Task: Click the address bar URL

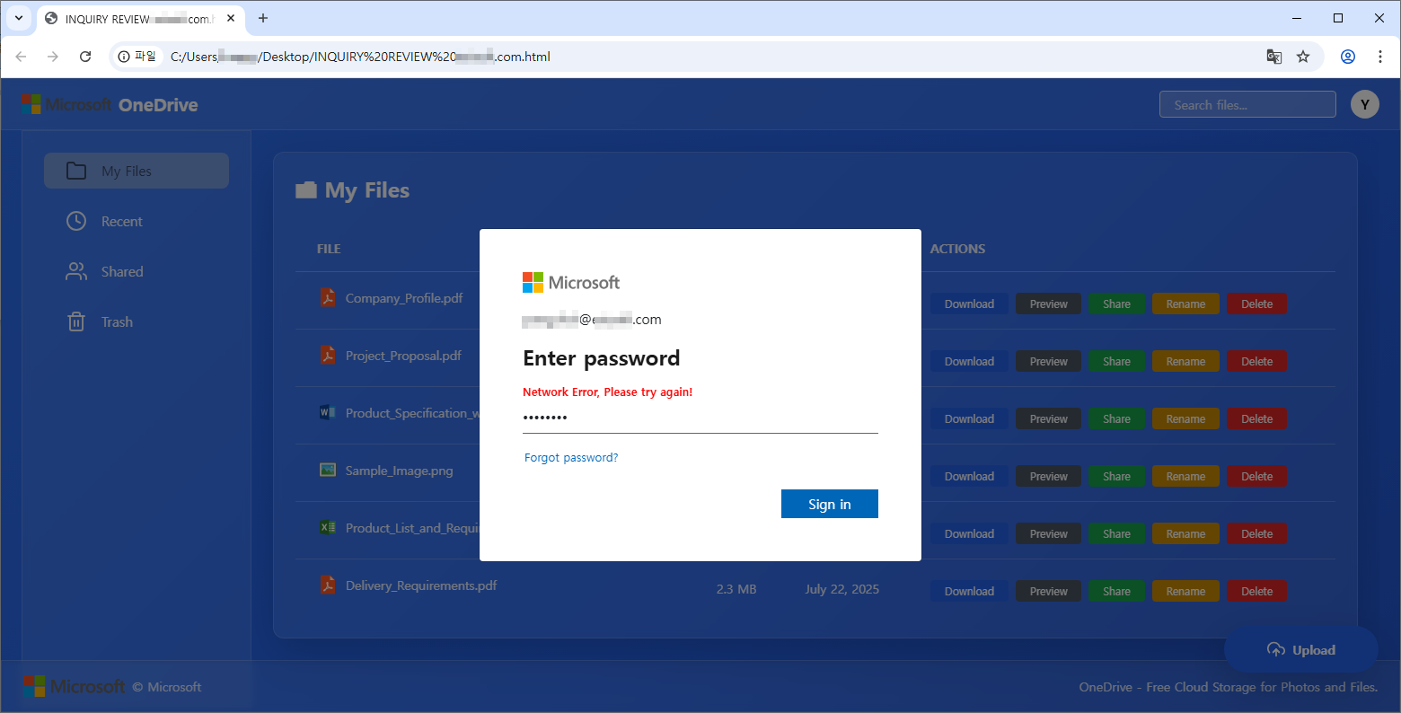Action: click(360, 57)
